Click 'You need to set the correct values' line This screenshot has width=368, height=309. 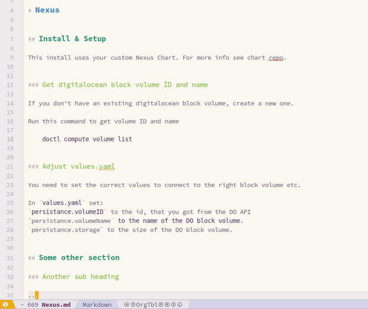tap(164, 185)
